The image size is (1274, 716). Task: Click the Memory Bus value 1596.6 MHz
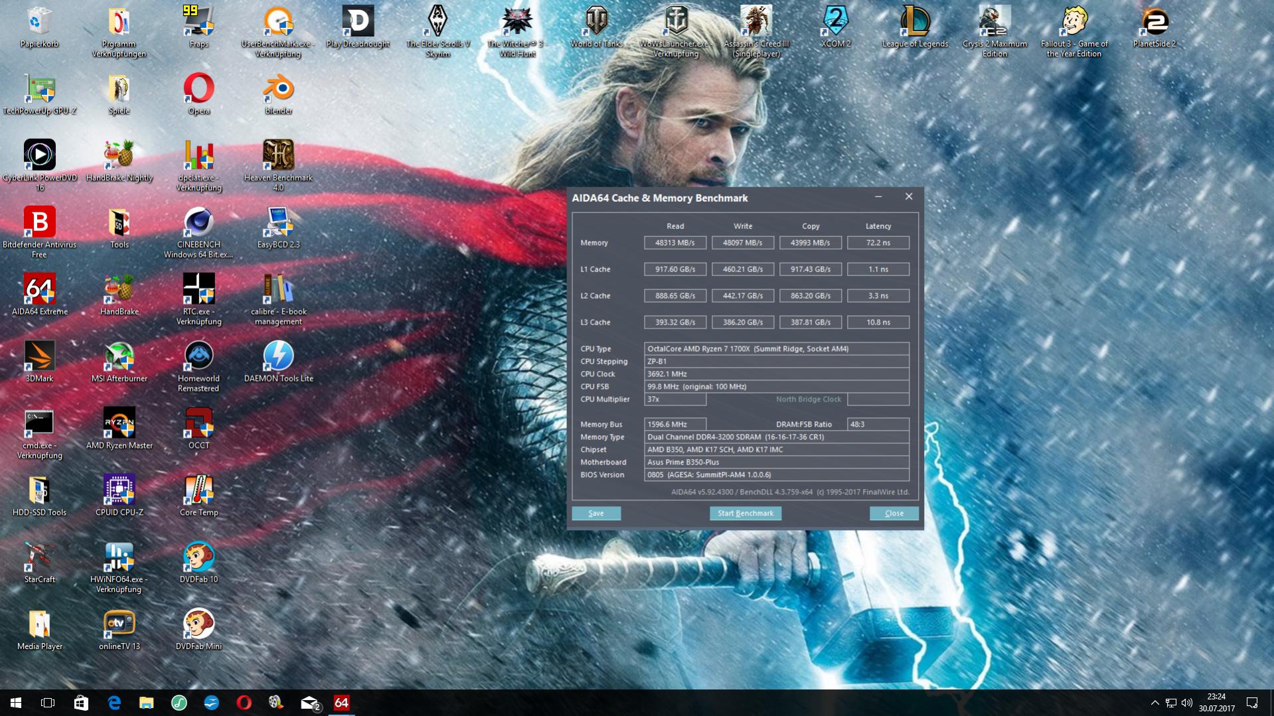tap(675, 424)
